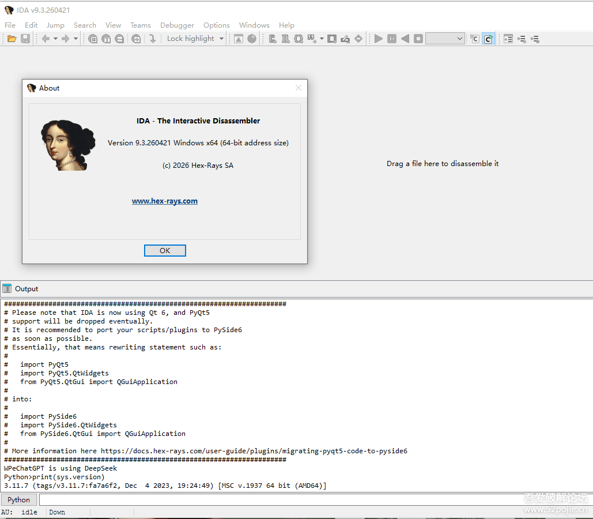Open the Options menu
Image resolution: width=593 pixels, height=519 pixels.
[x=216, y=25]
